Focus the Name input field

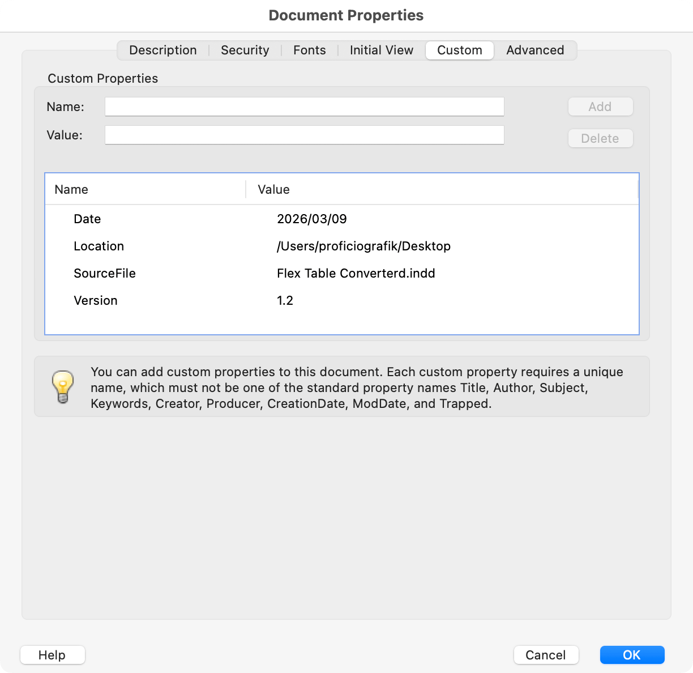[304, 107]
